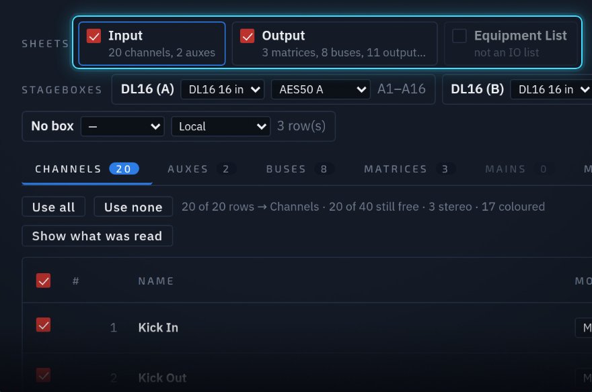Switch to the Channels tab

87,169
